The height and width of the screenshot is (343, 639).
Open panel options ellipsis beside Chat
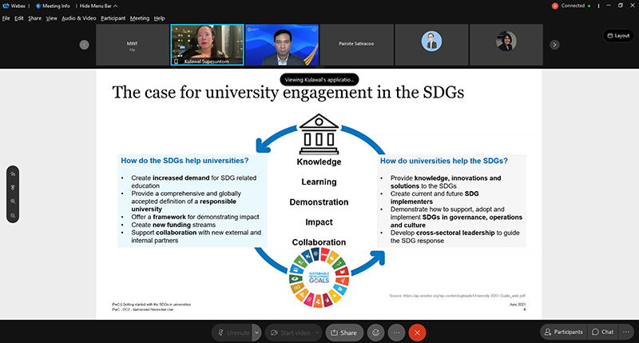coord(627,332)
